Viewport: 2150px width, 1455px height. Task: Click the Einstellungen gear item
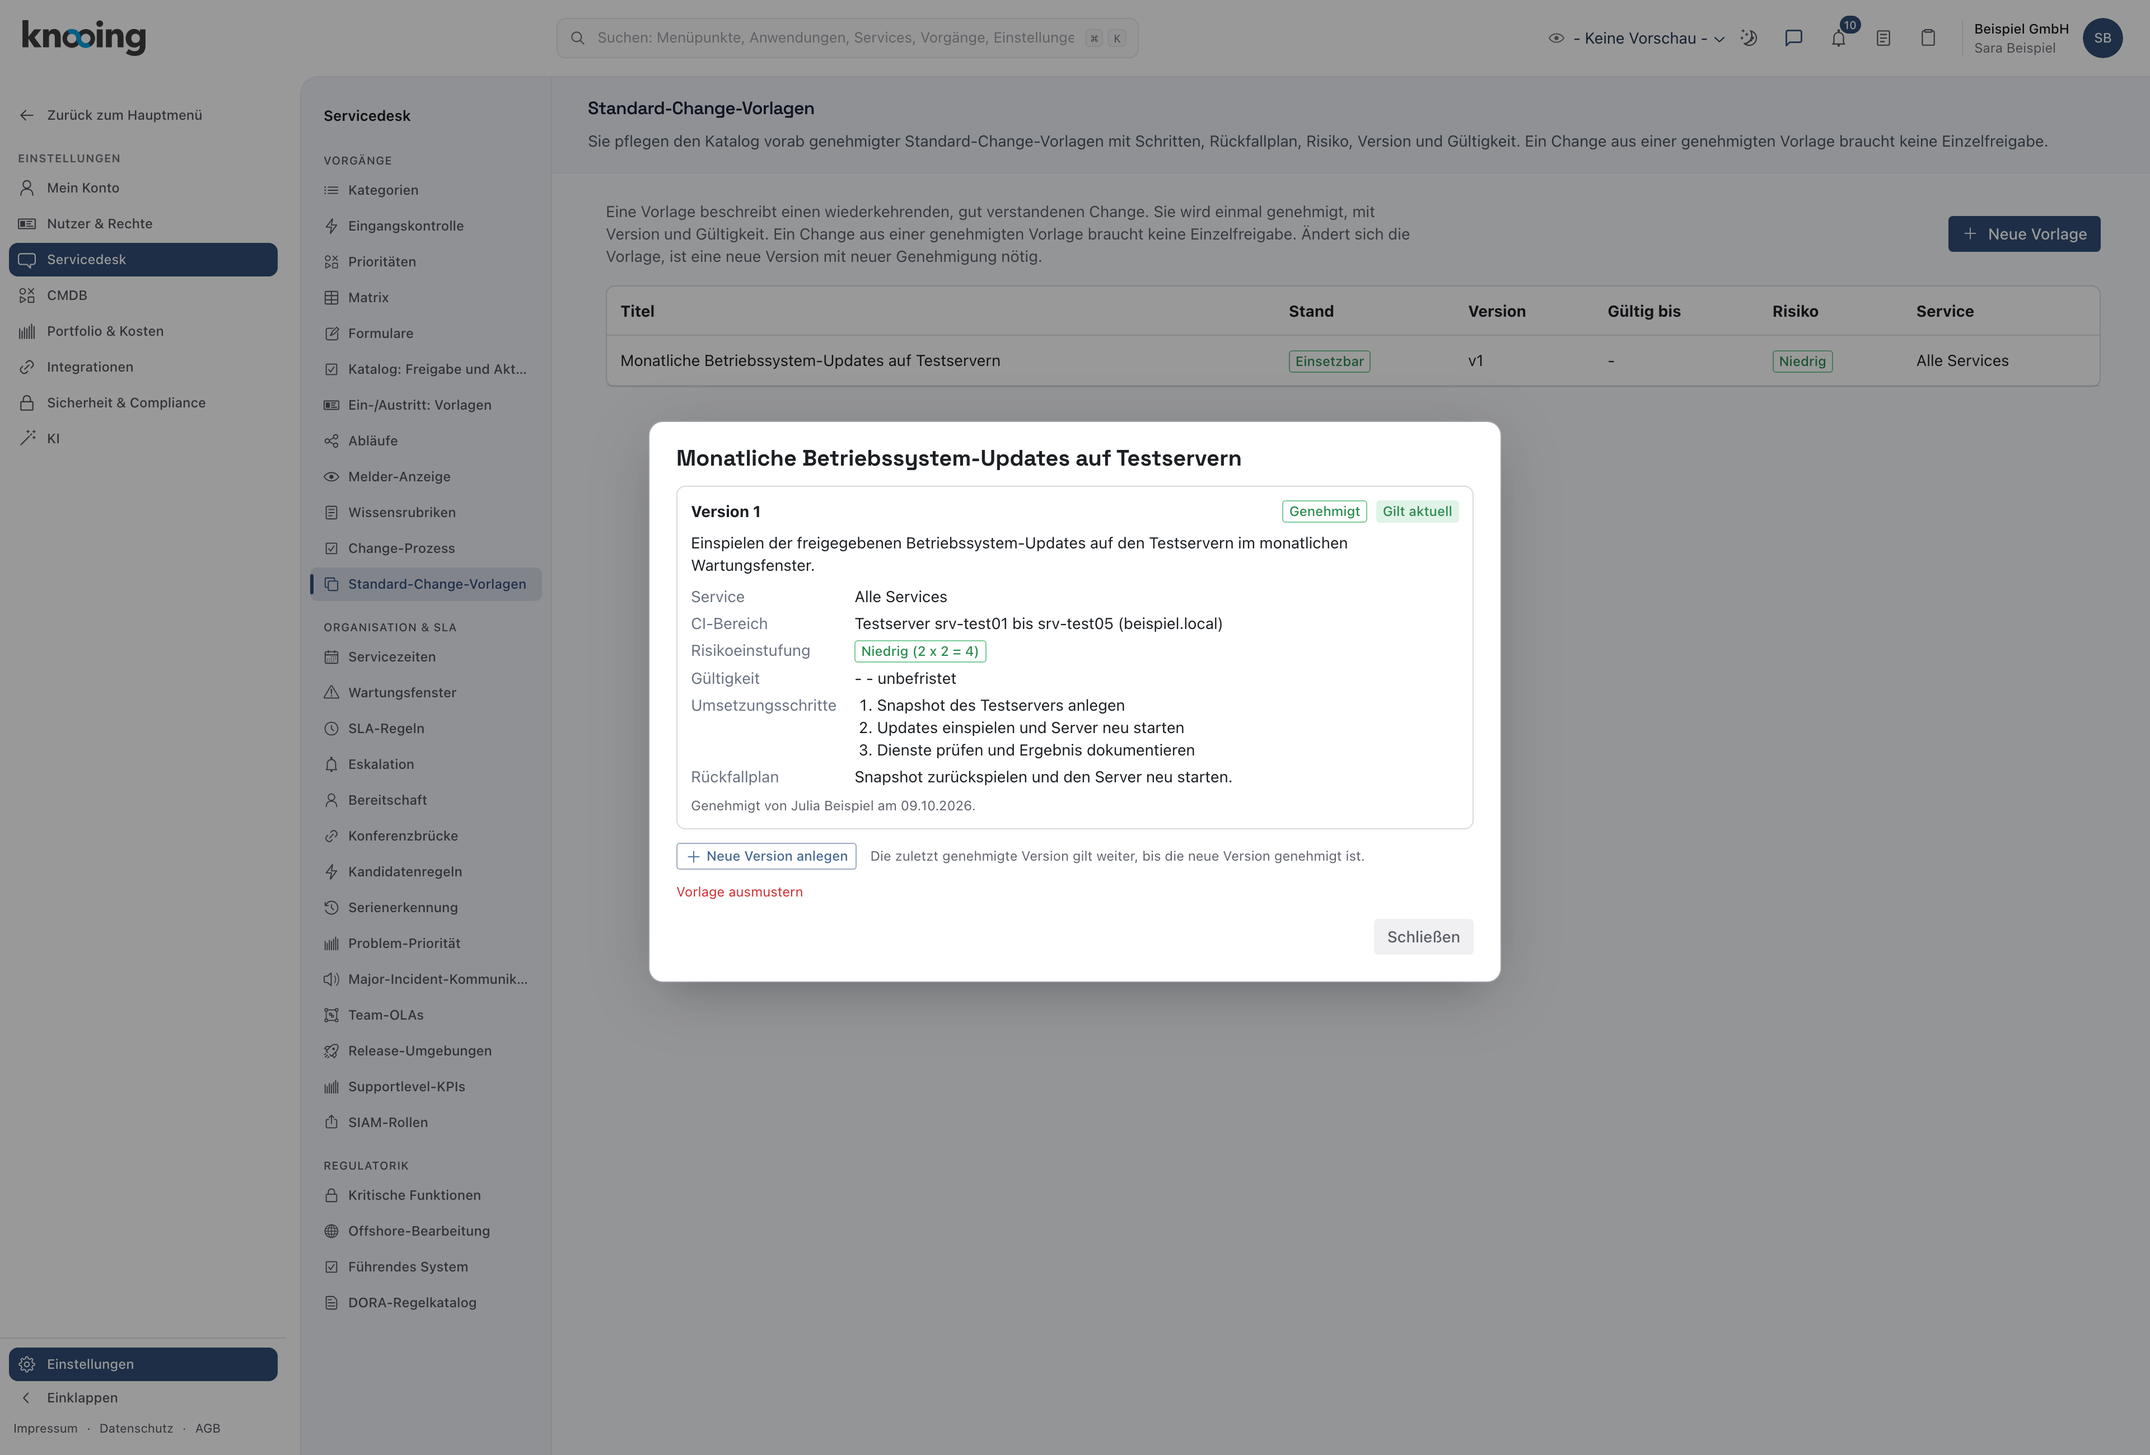[143, 1364]
